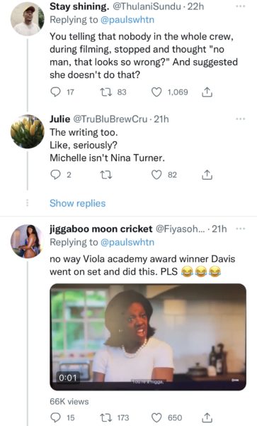Viewport: 257px width, 426px height.
Task: Retweet Julie's tweet about the writing
Action: [106, 175]
